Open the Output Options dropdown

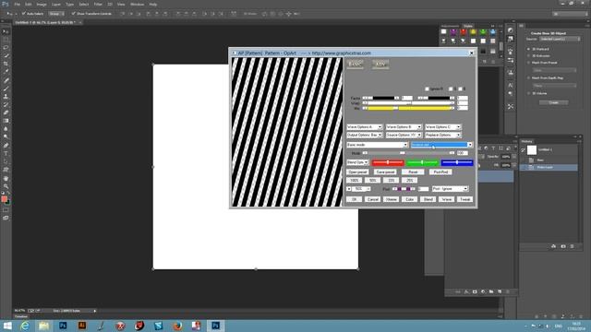365,135
